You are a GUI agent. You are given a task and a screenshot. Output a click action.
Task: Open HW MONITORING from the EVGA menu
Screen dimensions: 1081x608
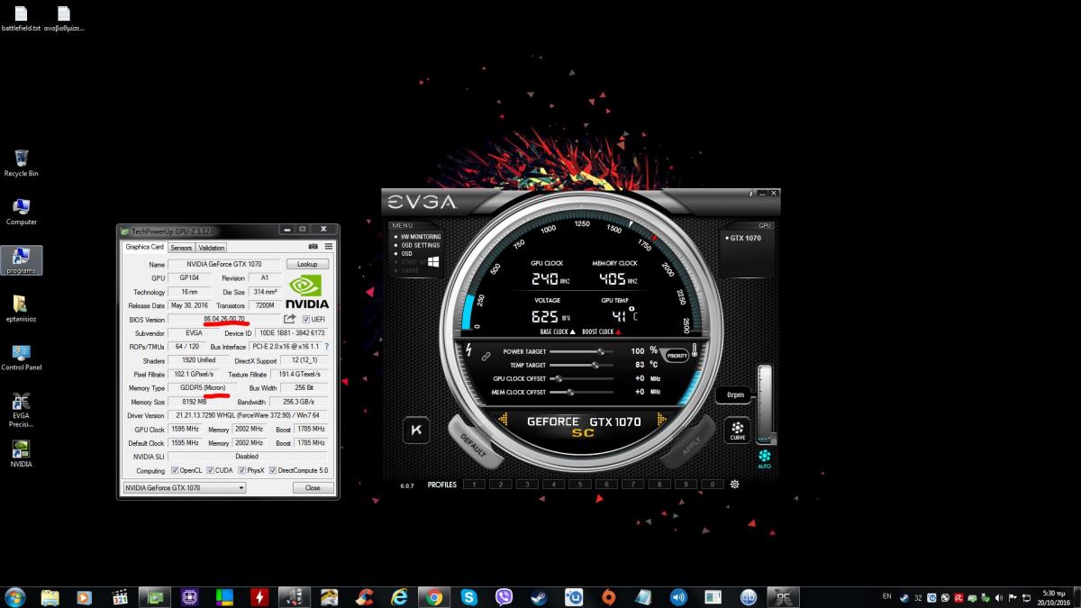click(x=421, y=237)
